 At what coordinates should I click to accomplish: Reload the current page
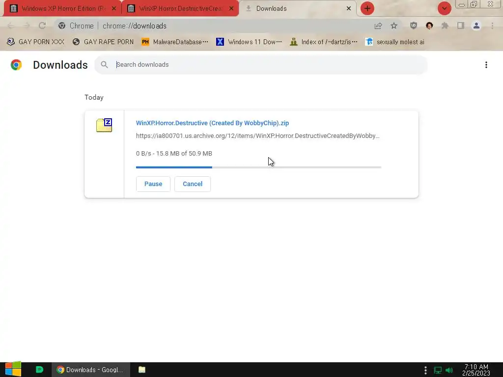coord(42,26)
